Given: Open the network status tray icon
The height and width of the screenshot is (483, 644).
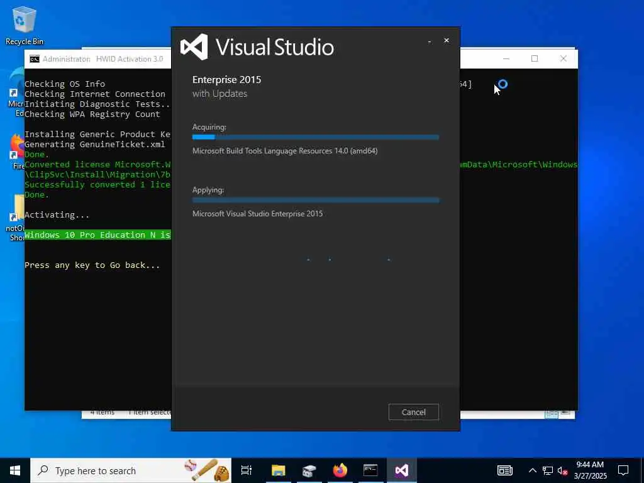Looking at the screenshot, I should (548, 470).
